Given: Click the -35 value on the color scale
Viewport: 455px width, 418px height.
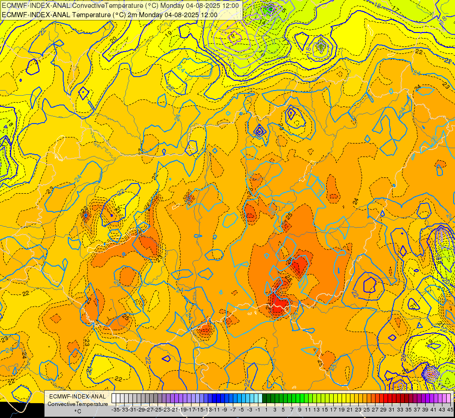Looking at the screenshot, I should click(x=116, y=410).
